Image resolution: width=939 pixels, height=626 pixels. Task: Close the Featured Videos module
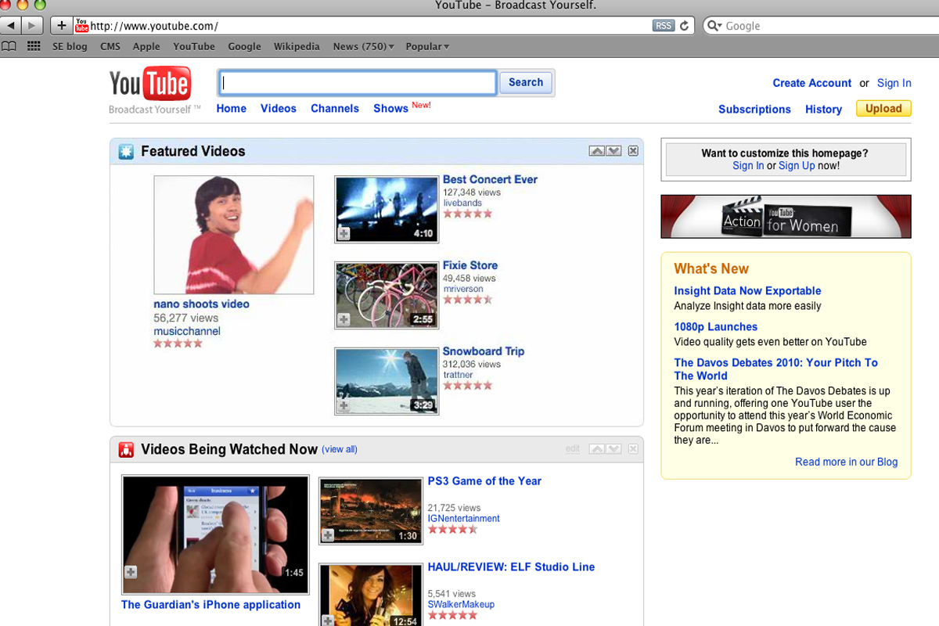(x=633, y=151)
